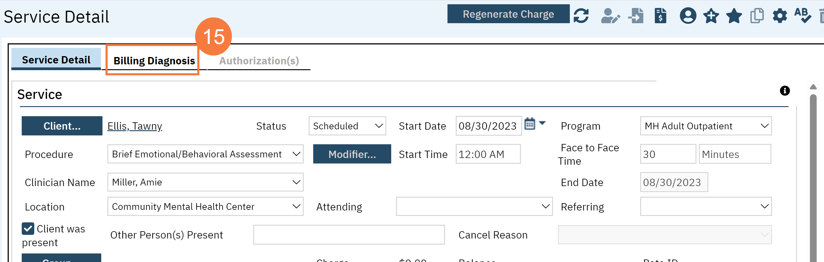
Task: Run the AB spell check icon
Action: 802,15
